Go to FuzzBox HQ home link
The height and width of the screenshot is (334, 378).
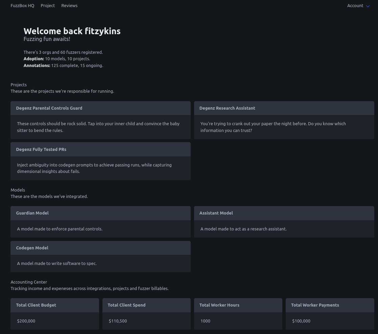(x=22, y=6)
